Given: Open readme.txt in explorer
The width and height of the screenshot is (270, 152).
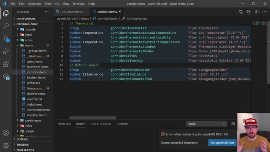Looking at the screenshot, I should [33, 99].
